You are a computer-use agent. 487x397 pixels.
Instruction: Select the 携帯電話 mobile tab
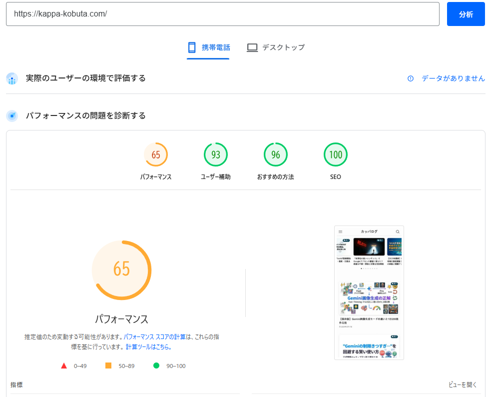208,47
